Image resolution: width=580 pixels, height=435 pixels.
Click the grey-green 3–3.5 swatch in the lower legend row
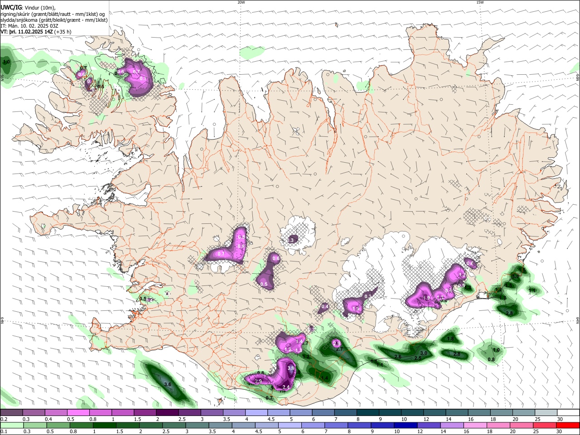point(198,425)
